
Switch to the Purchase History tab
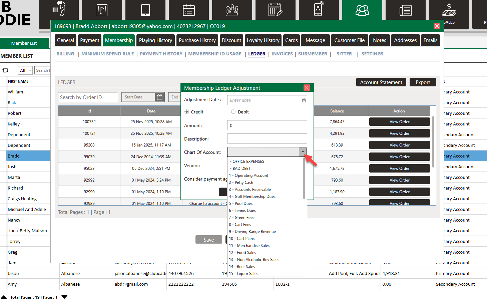coord(197,40)
